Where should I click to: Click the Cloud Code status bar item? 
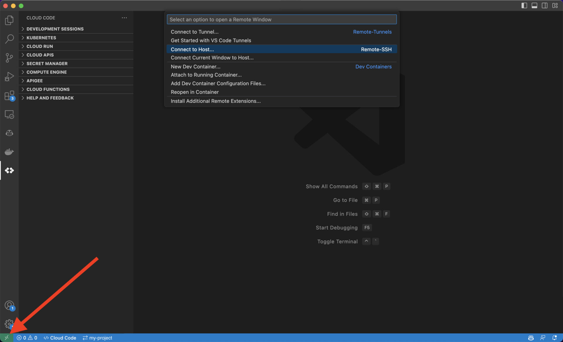(x=60, y=338)
